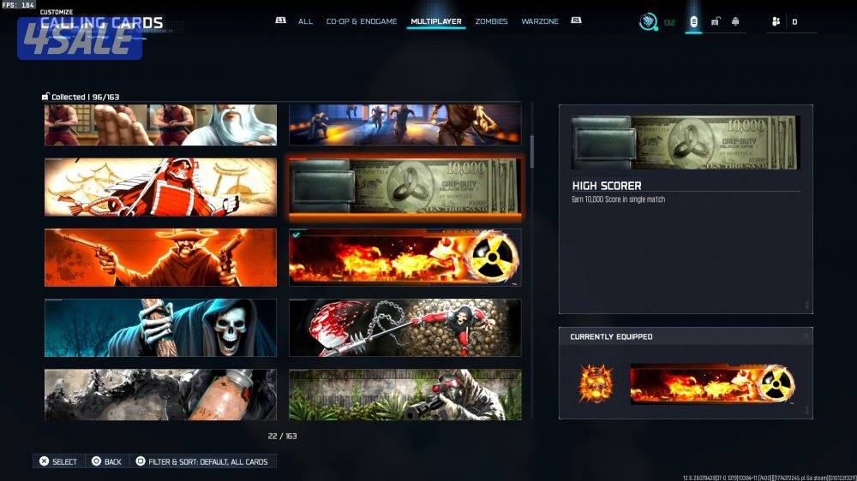Screen dimensions: 857x481
Task: Select the nuclear fire calling card in grid
Action: (x=405, y=257)
